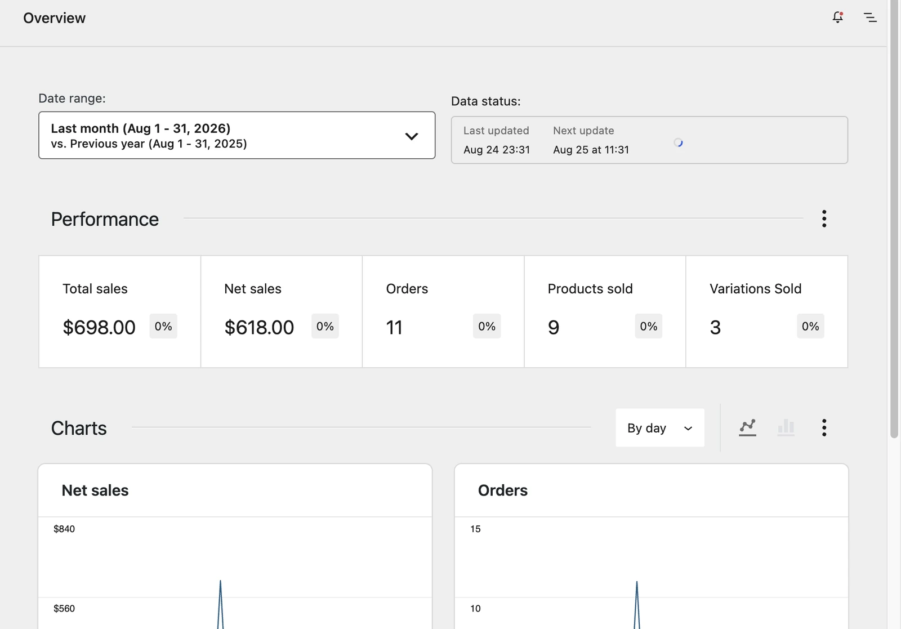The width and height of the screenshot is (901, 629).
Task: Open Performance section options menu
Action: pos(824,218)
